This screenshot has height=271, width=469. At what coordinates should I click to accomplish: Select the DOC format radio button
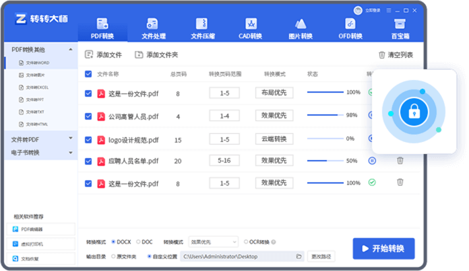[139, 241]
